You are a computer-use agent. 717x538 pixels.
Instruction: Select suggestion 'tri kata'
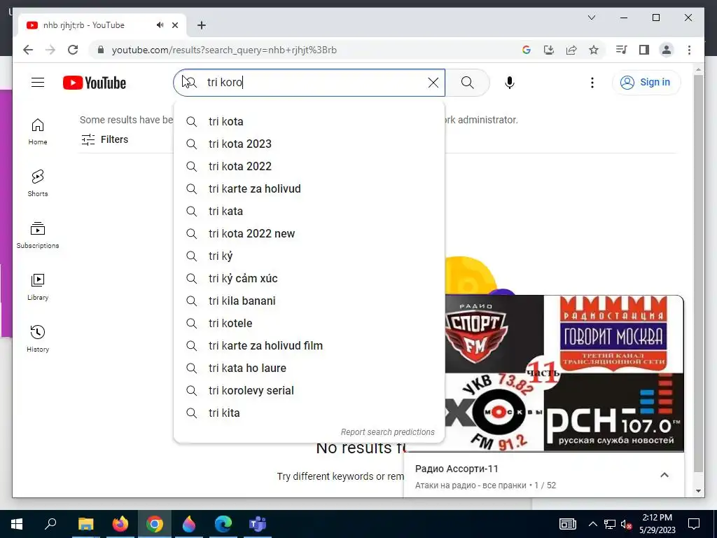(x=309, y=212)
